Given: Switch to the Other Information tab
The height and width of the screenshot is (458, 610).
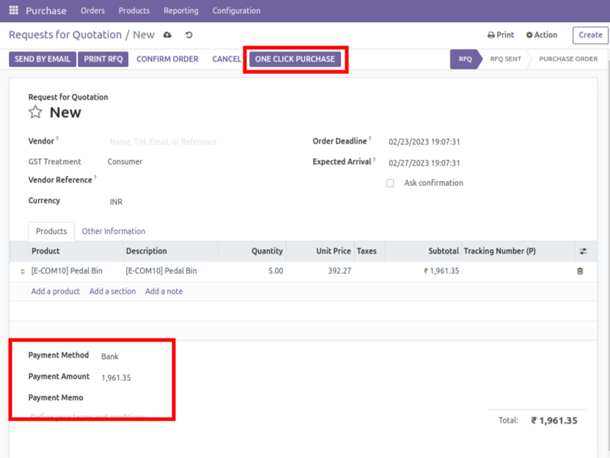Looking at the screenshot, I should [113, 231].
